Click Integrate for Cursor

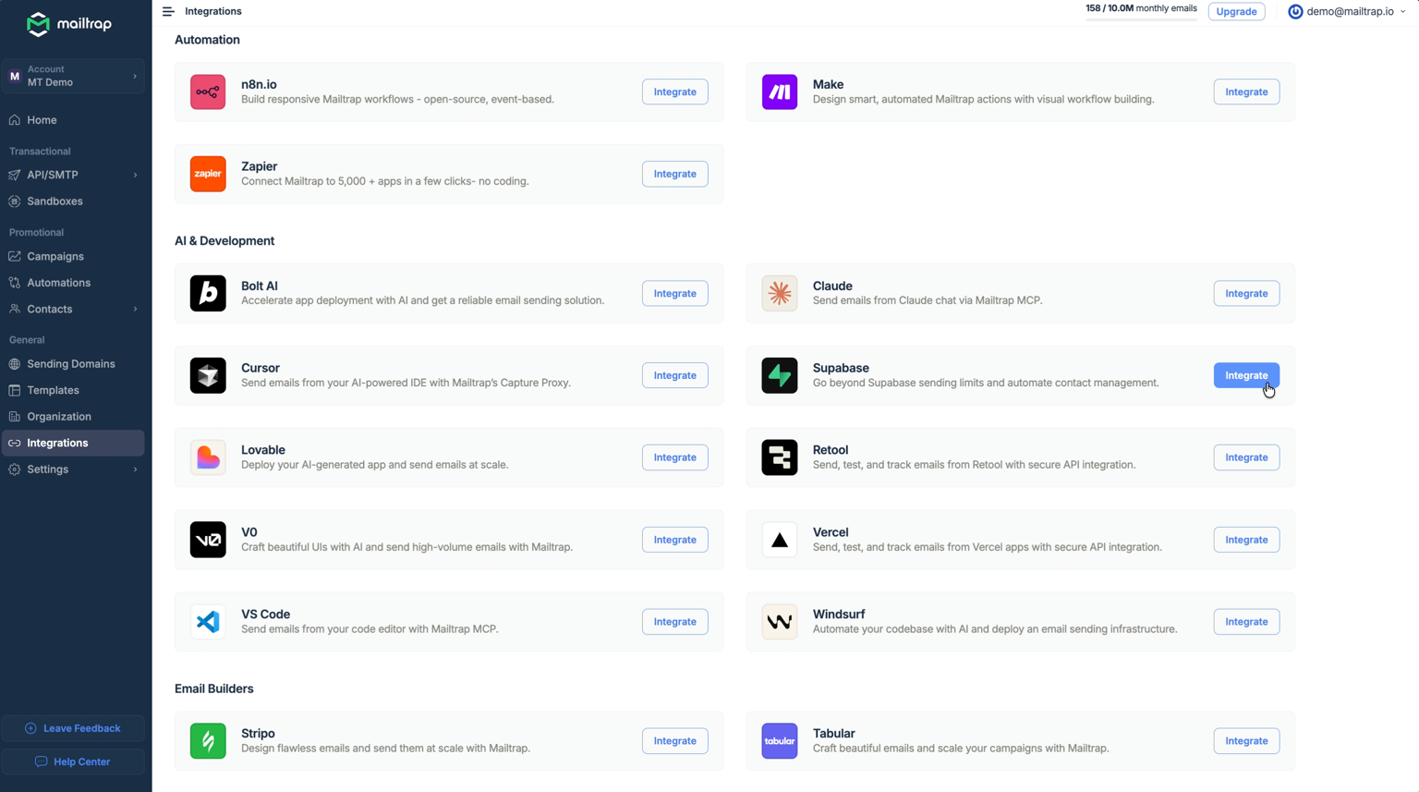click(674, 375)
